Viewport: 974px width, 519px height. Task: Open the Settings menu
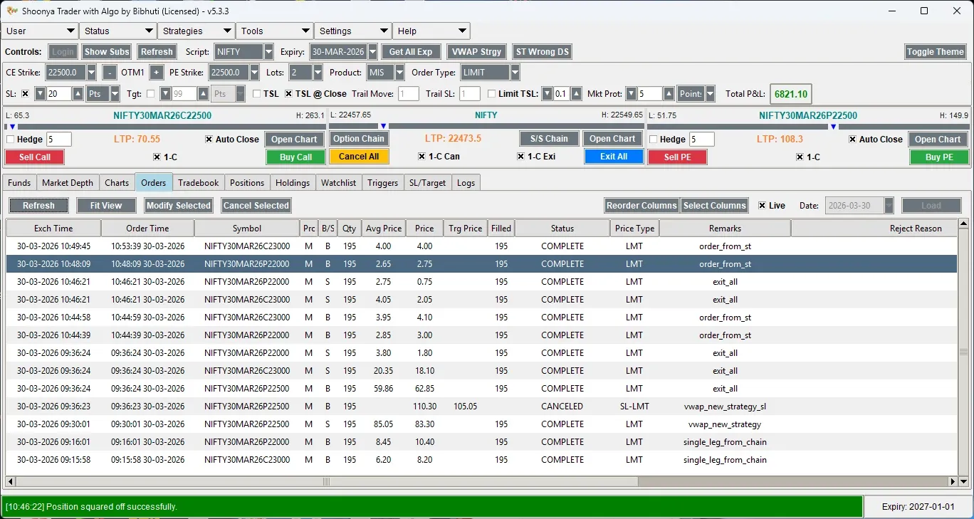(353, 31)
